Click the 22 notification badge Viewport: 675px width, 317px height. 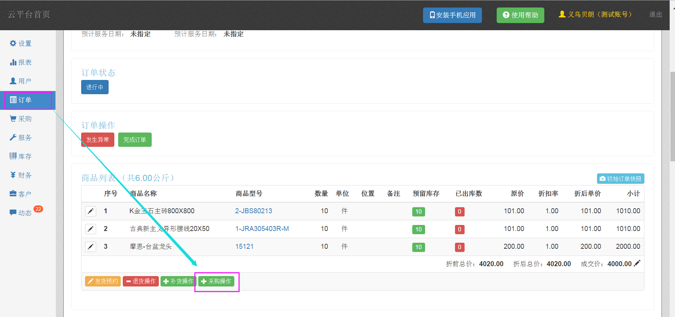point(38,209)
